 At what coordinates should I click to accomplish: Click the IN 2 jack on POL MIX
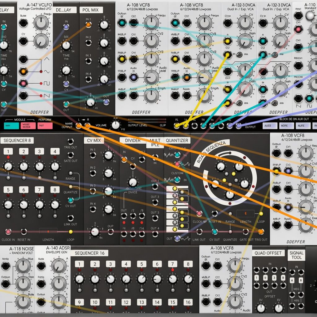(x=88, y=43)
